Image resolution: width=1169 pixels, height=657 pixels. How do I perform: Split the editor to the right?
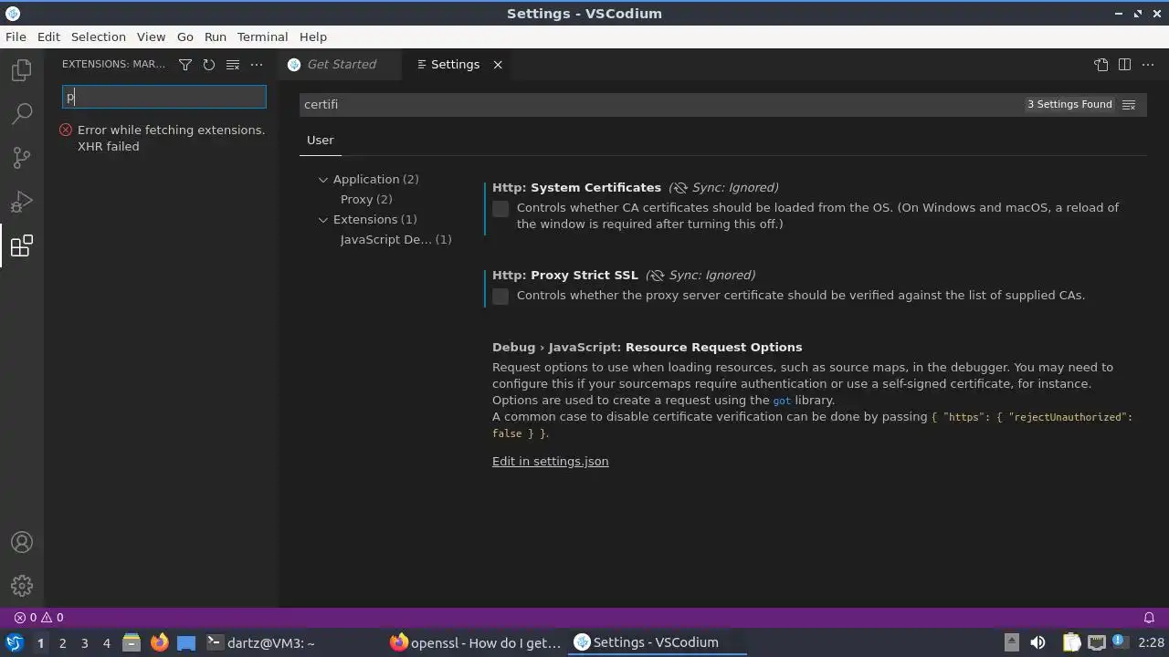tap(1125, 65)
